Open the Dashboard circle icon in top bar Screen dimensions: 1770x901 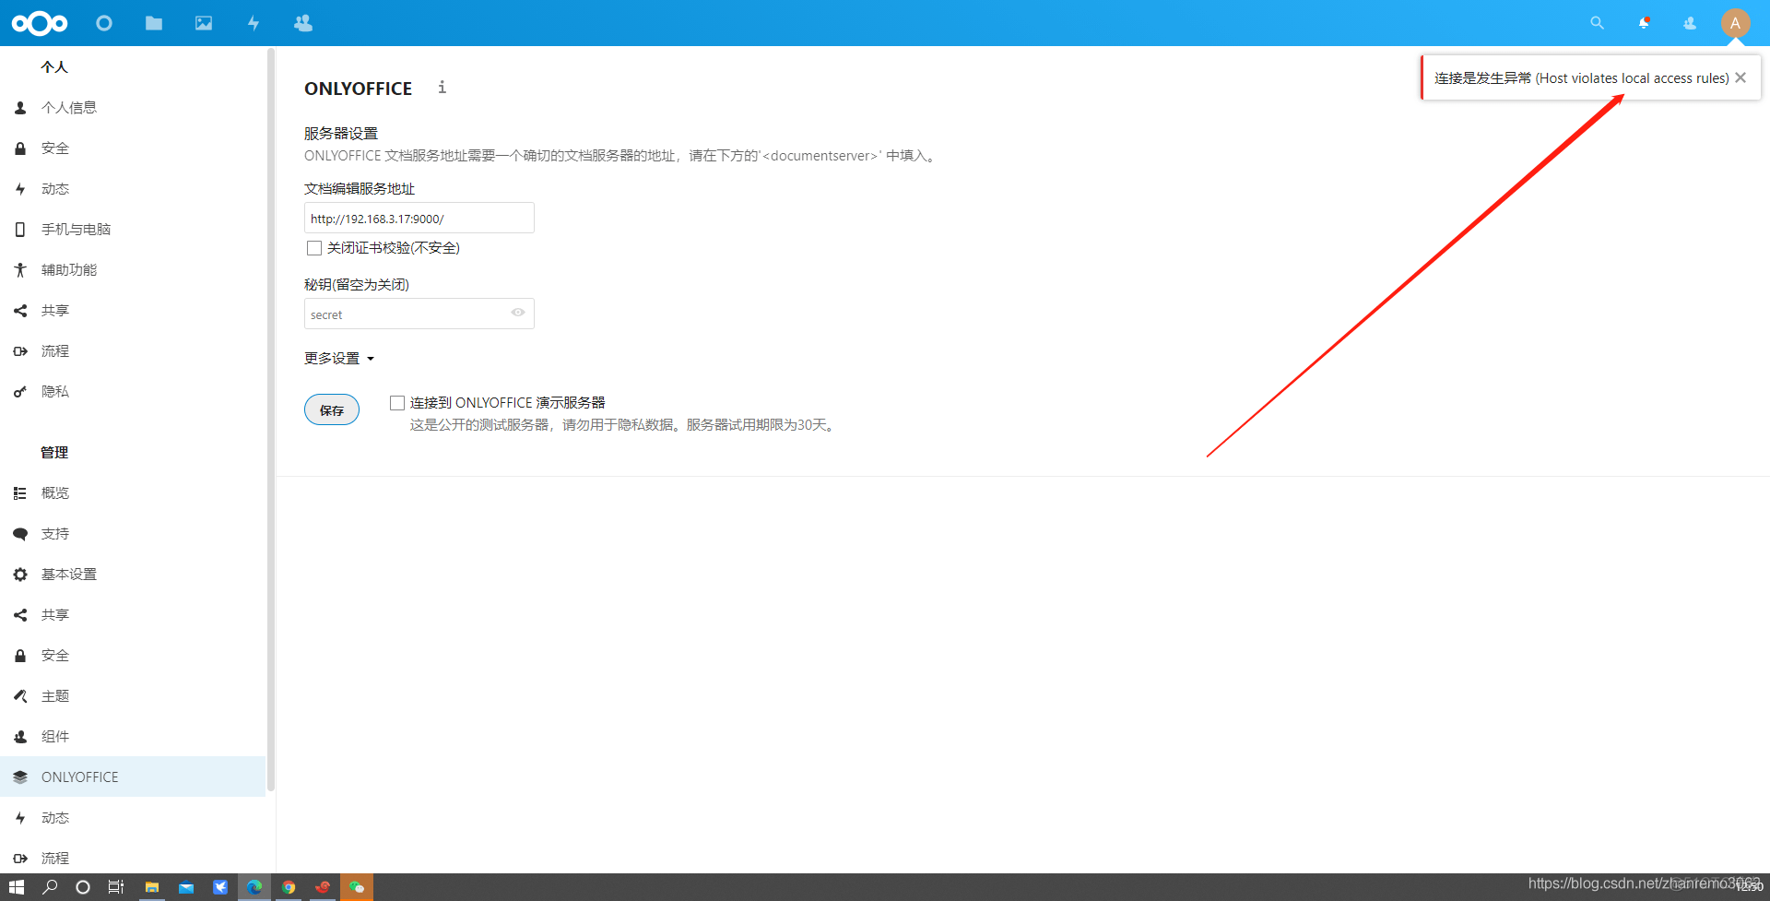[x=104, y=23]
